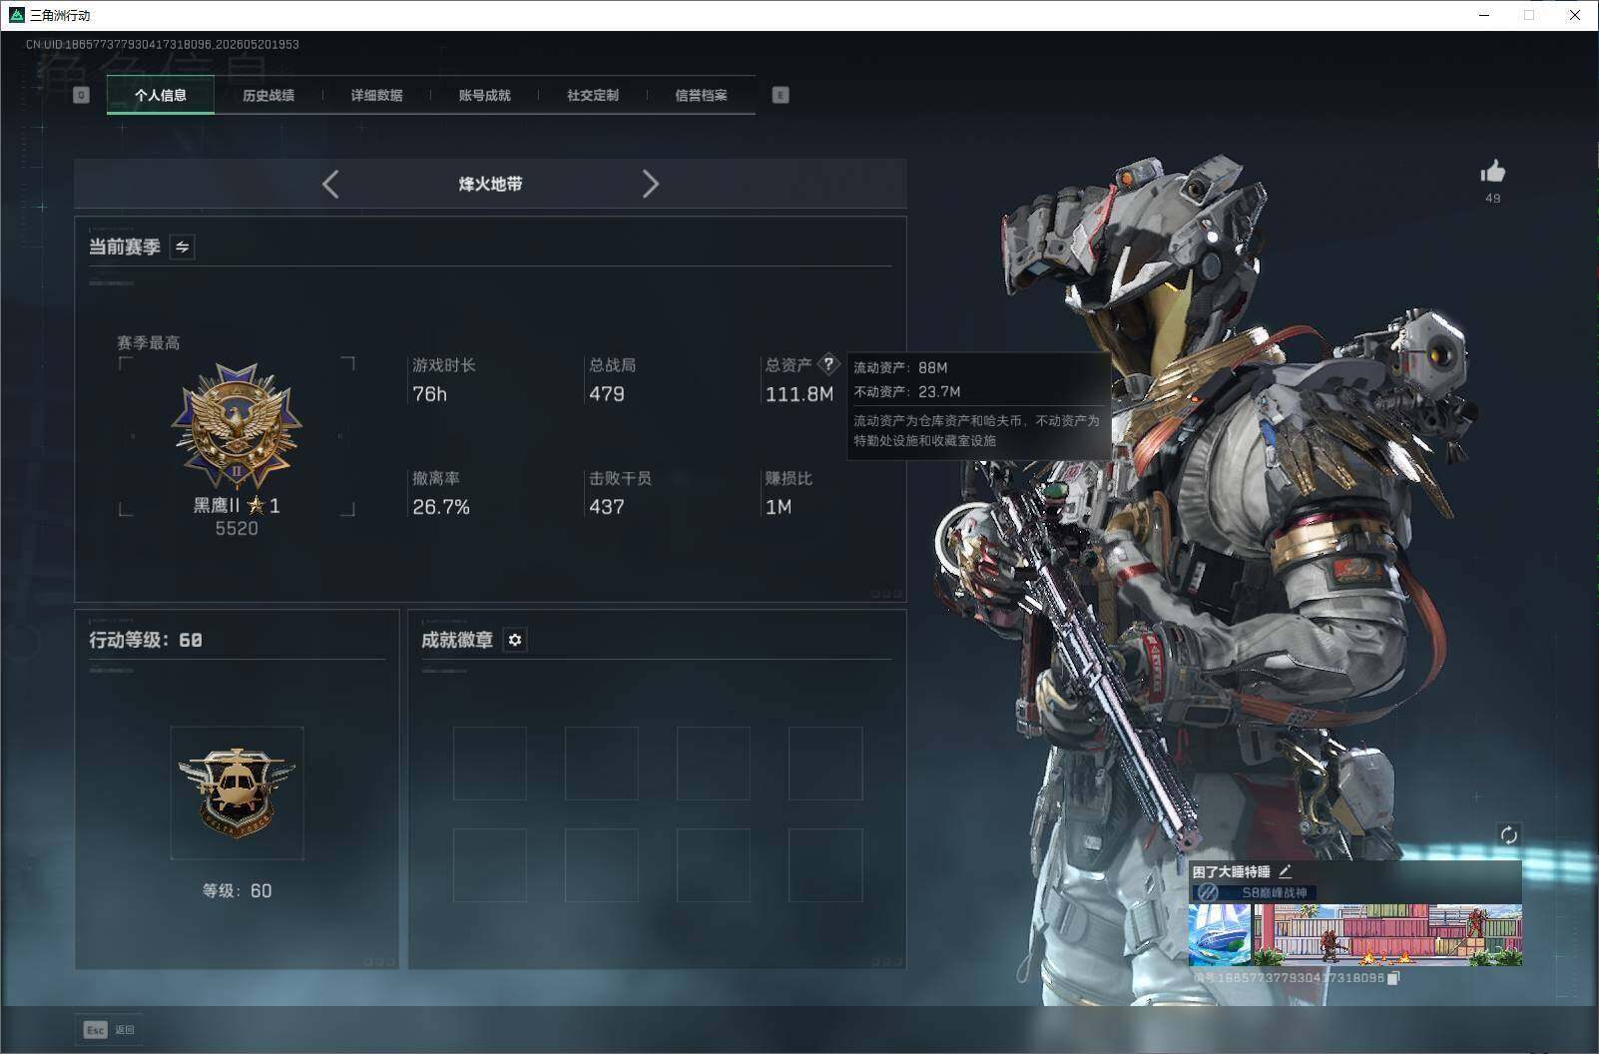Select the last bottom-row achievement badge slot

point(825,865)
